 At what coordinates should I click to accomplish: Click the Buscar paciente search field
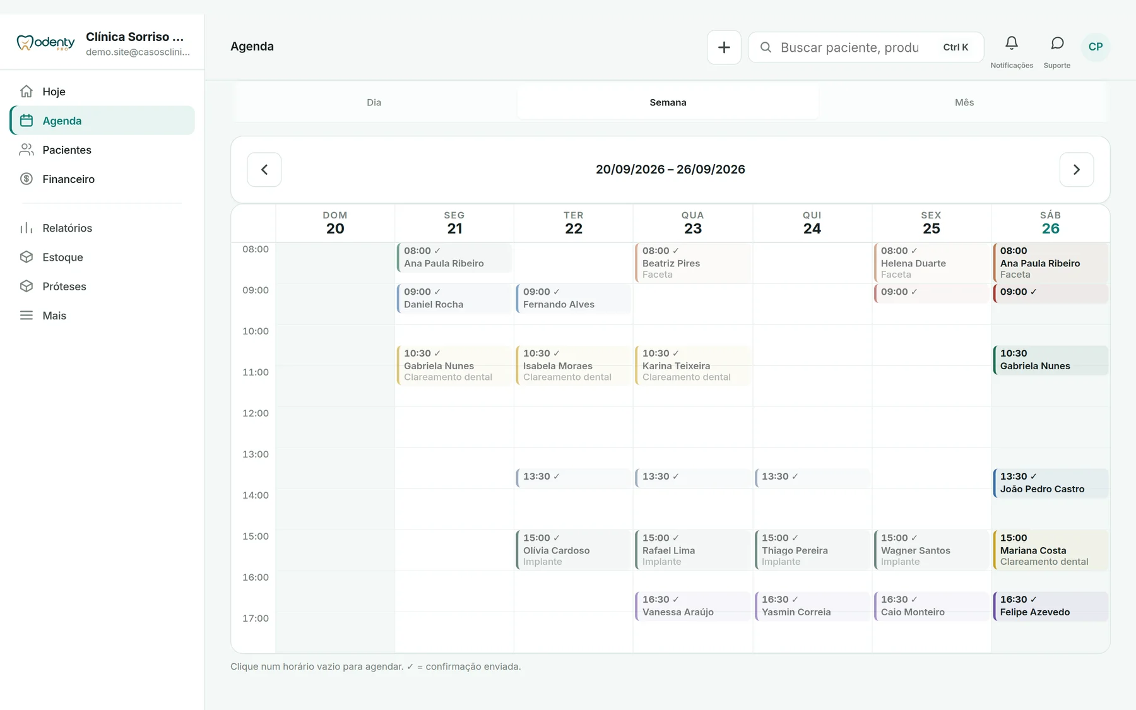pyautogui.click(x=866, y=47)
